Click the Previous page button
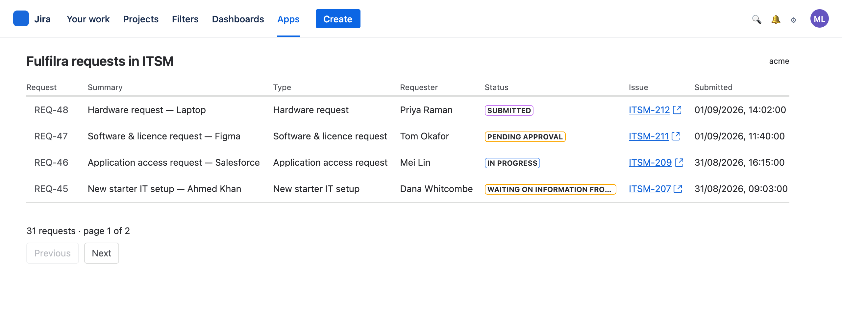The image size is (842, 311). pos(53,253)
